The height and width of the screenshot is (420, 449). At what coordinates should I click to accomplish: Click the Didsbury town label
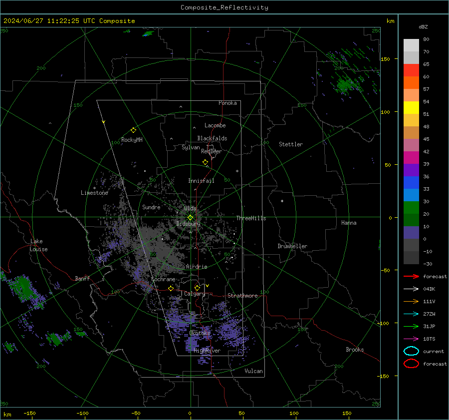(188, 224)
